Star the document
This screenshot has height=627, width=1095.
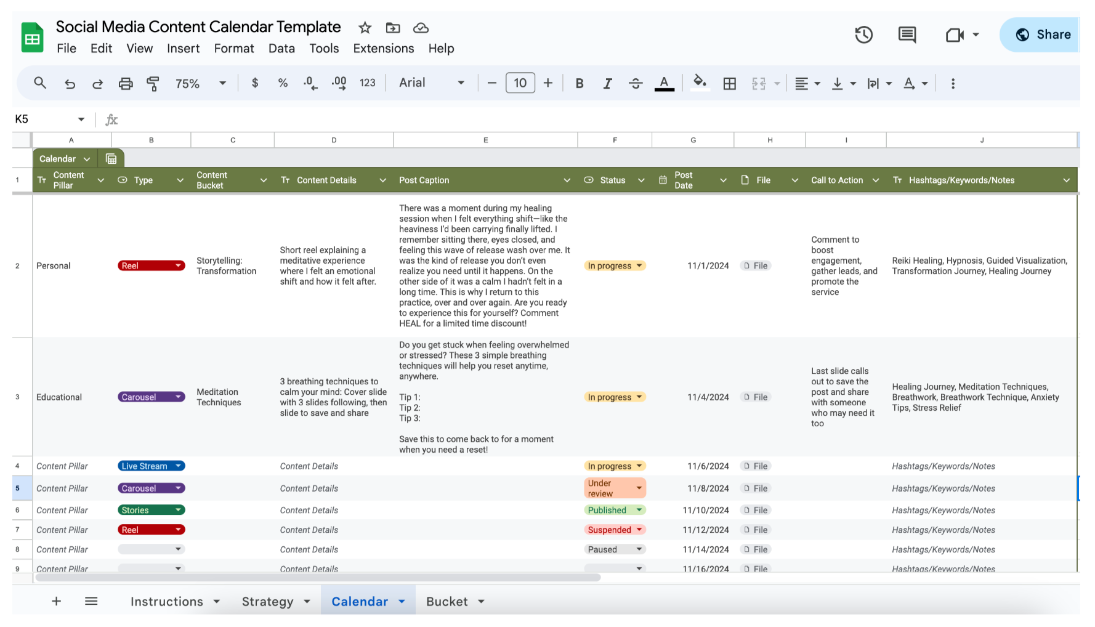click(x=365, y=28)
